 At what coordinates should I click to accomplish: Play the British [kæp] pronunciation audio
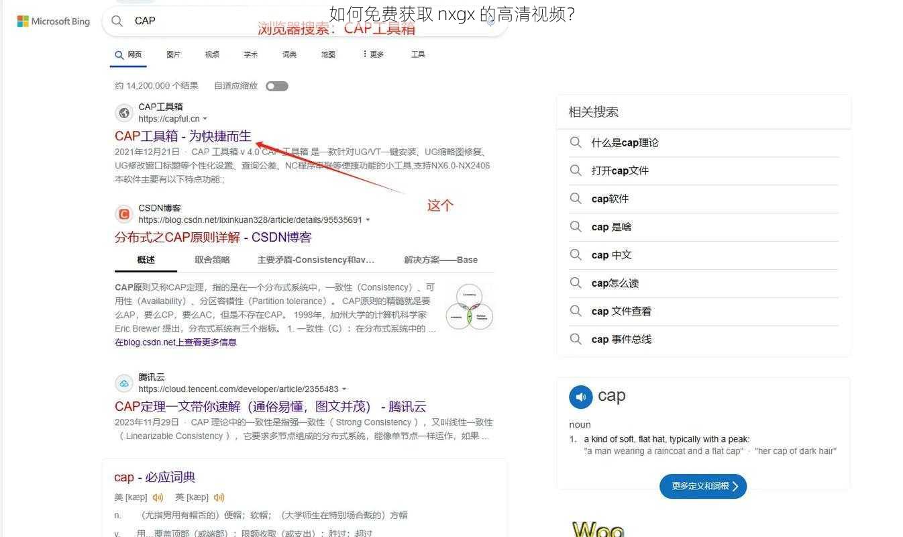pyautogui.click(x=219, y=497)
